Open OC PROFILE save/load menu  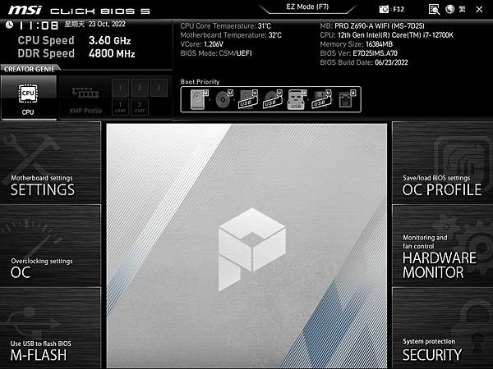click(443, 163)
